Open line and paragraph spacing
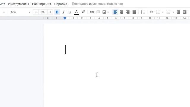190x107 pixels. [143, 12]
